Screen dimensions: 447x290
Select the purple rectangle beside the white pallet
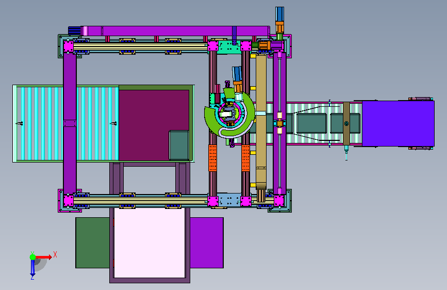pyautogui.click(x=207, y=243)
